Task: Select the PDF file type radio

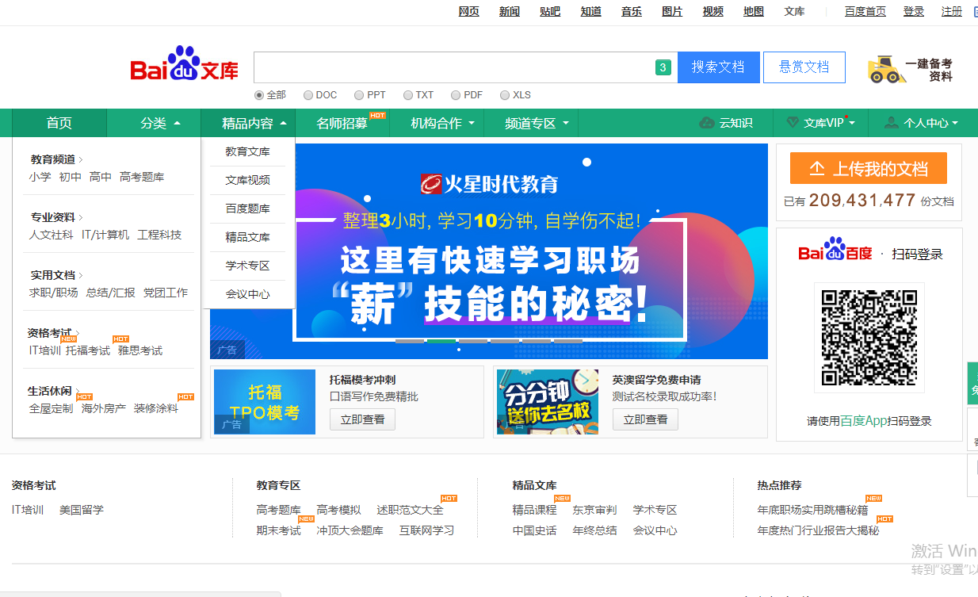Action: [456, 95]
